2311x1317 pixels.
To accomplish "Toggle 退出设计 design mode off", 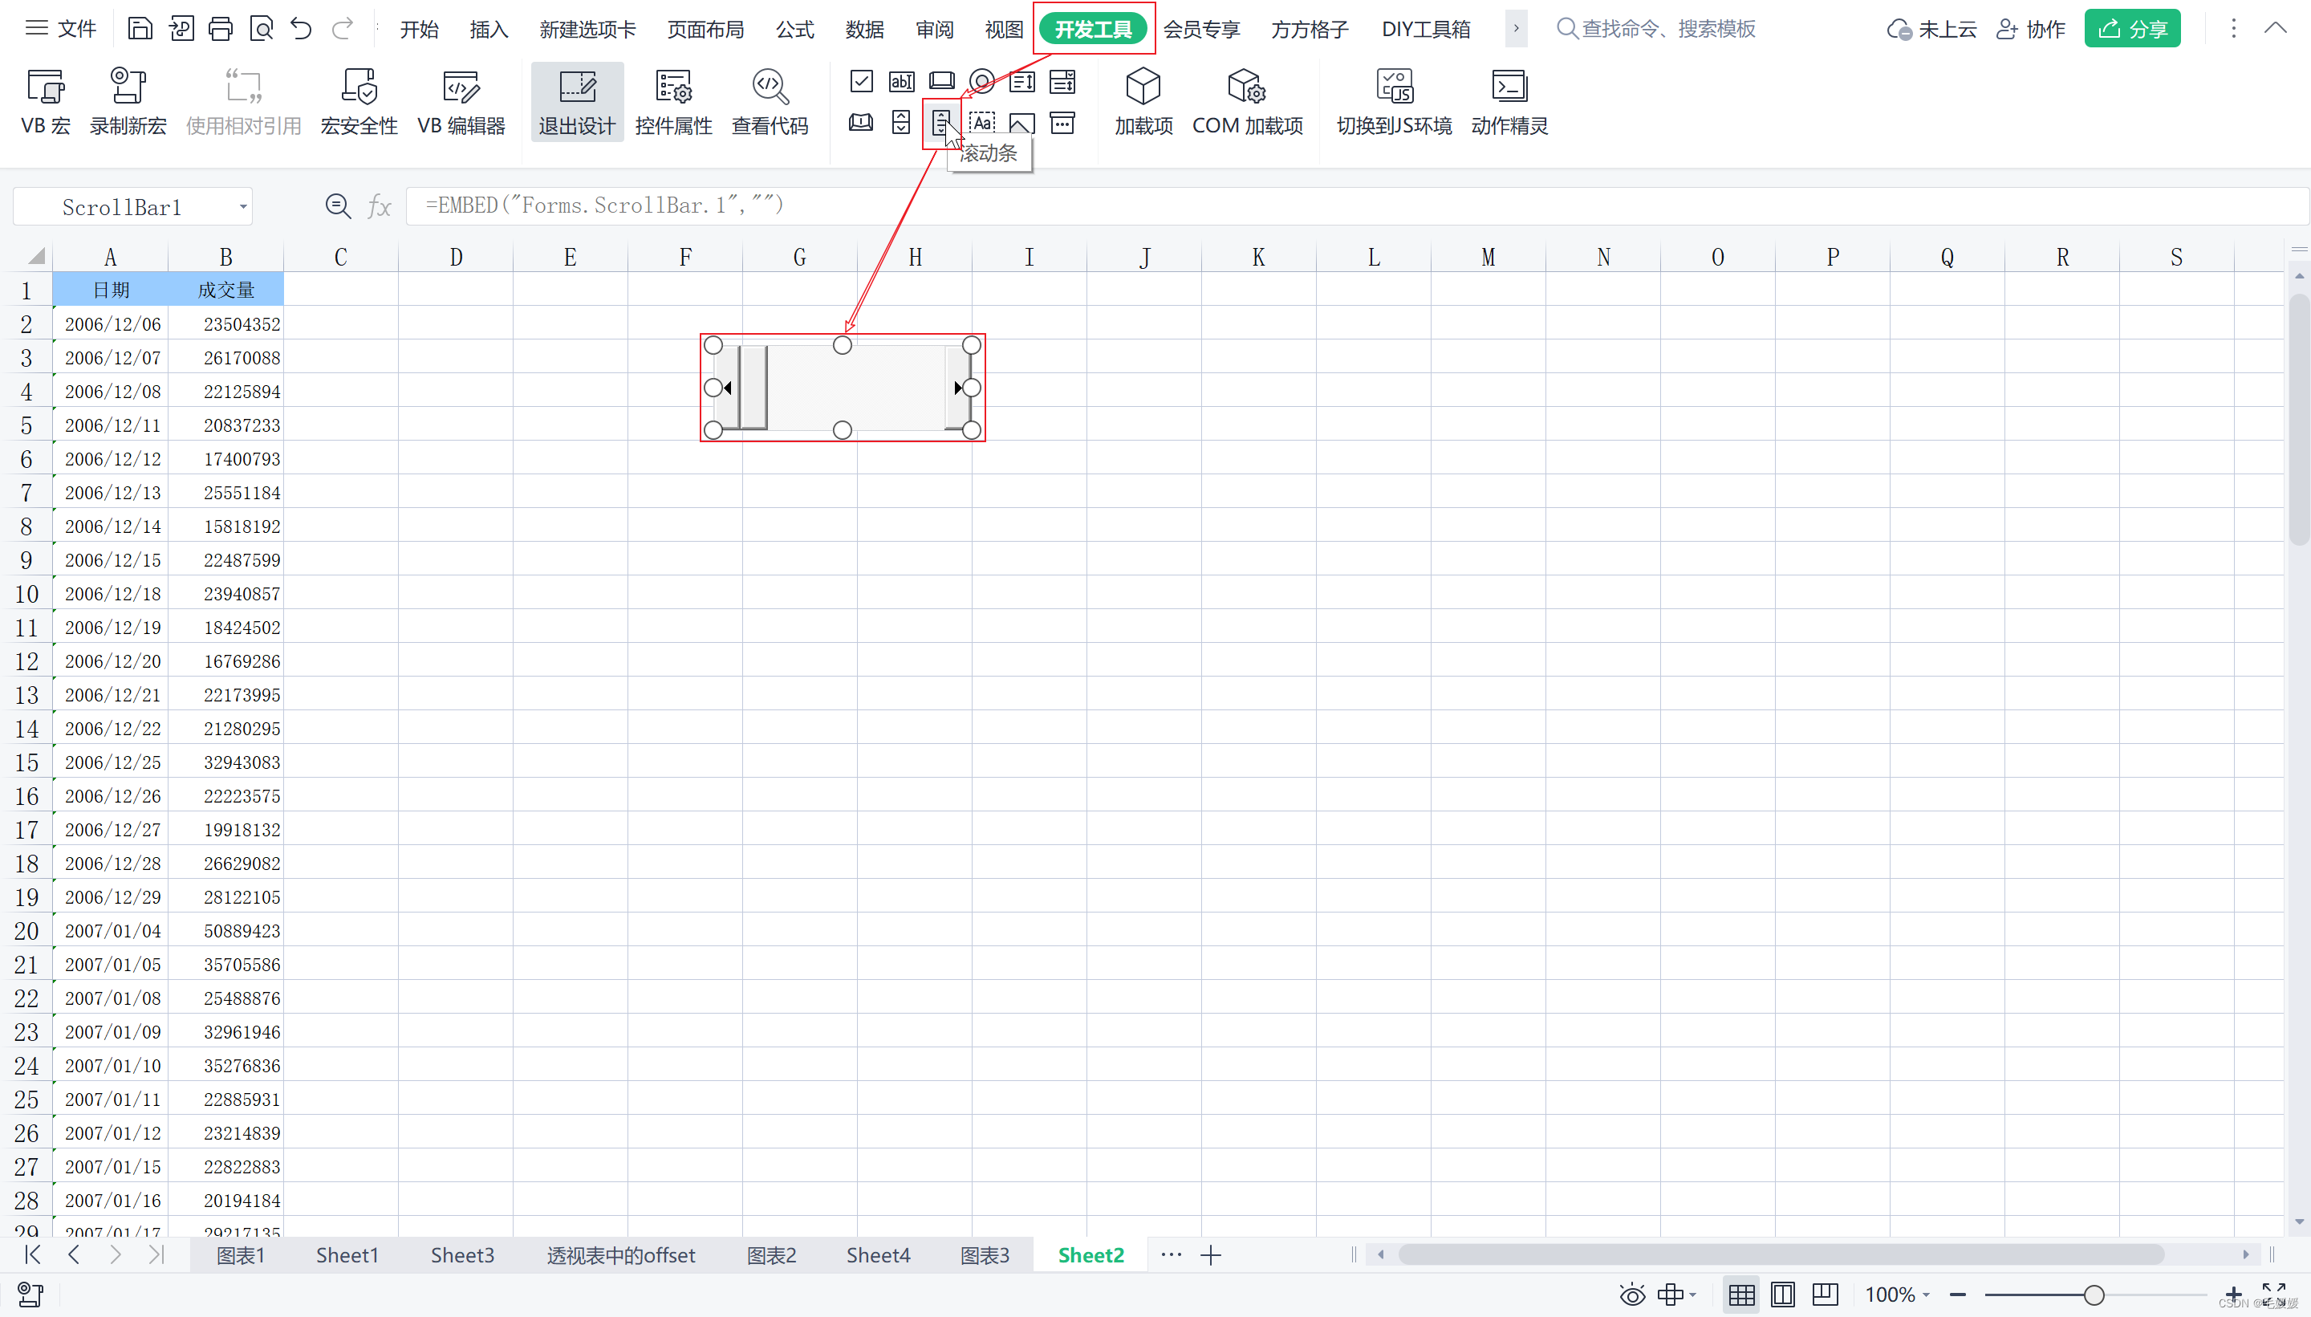I will click(577, 102).
